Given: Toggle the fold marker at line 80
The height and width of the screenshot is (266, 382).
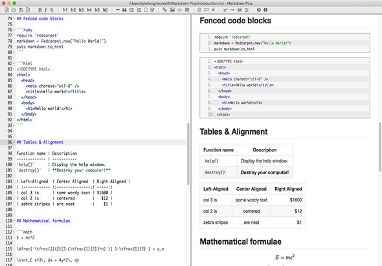Looking at the screenshot, I should 14,52.
